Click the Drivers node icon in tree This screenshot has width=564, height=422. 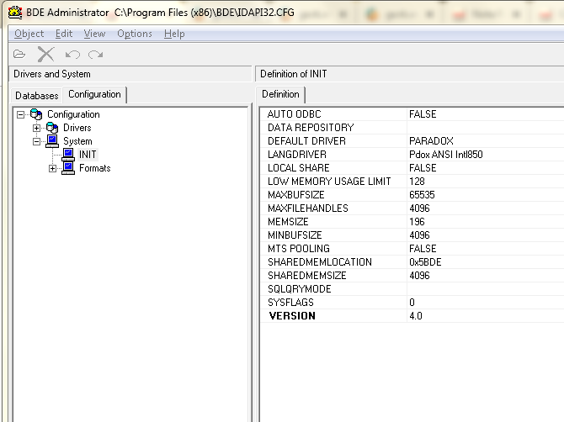(52, 128)
